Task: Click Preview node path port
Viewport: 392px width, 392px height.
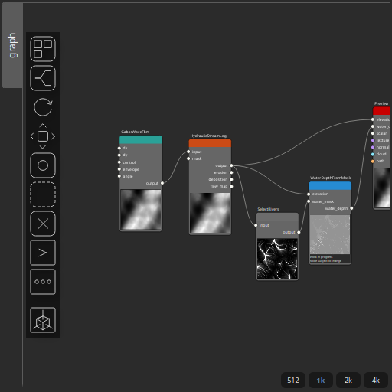Action: 373,161
